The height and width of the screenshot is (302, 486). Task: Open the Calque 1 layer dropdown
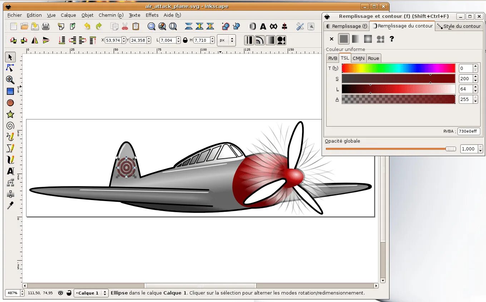point(91,293)
